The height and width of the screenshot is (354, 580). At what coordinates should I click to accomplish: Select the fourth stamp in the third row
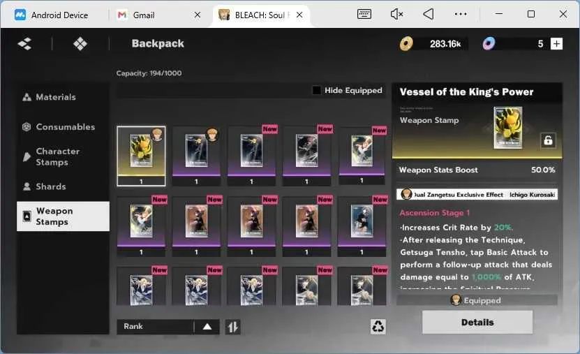coord(306,286)
